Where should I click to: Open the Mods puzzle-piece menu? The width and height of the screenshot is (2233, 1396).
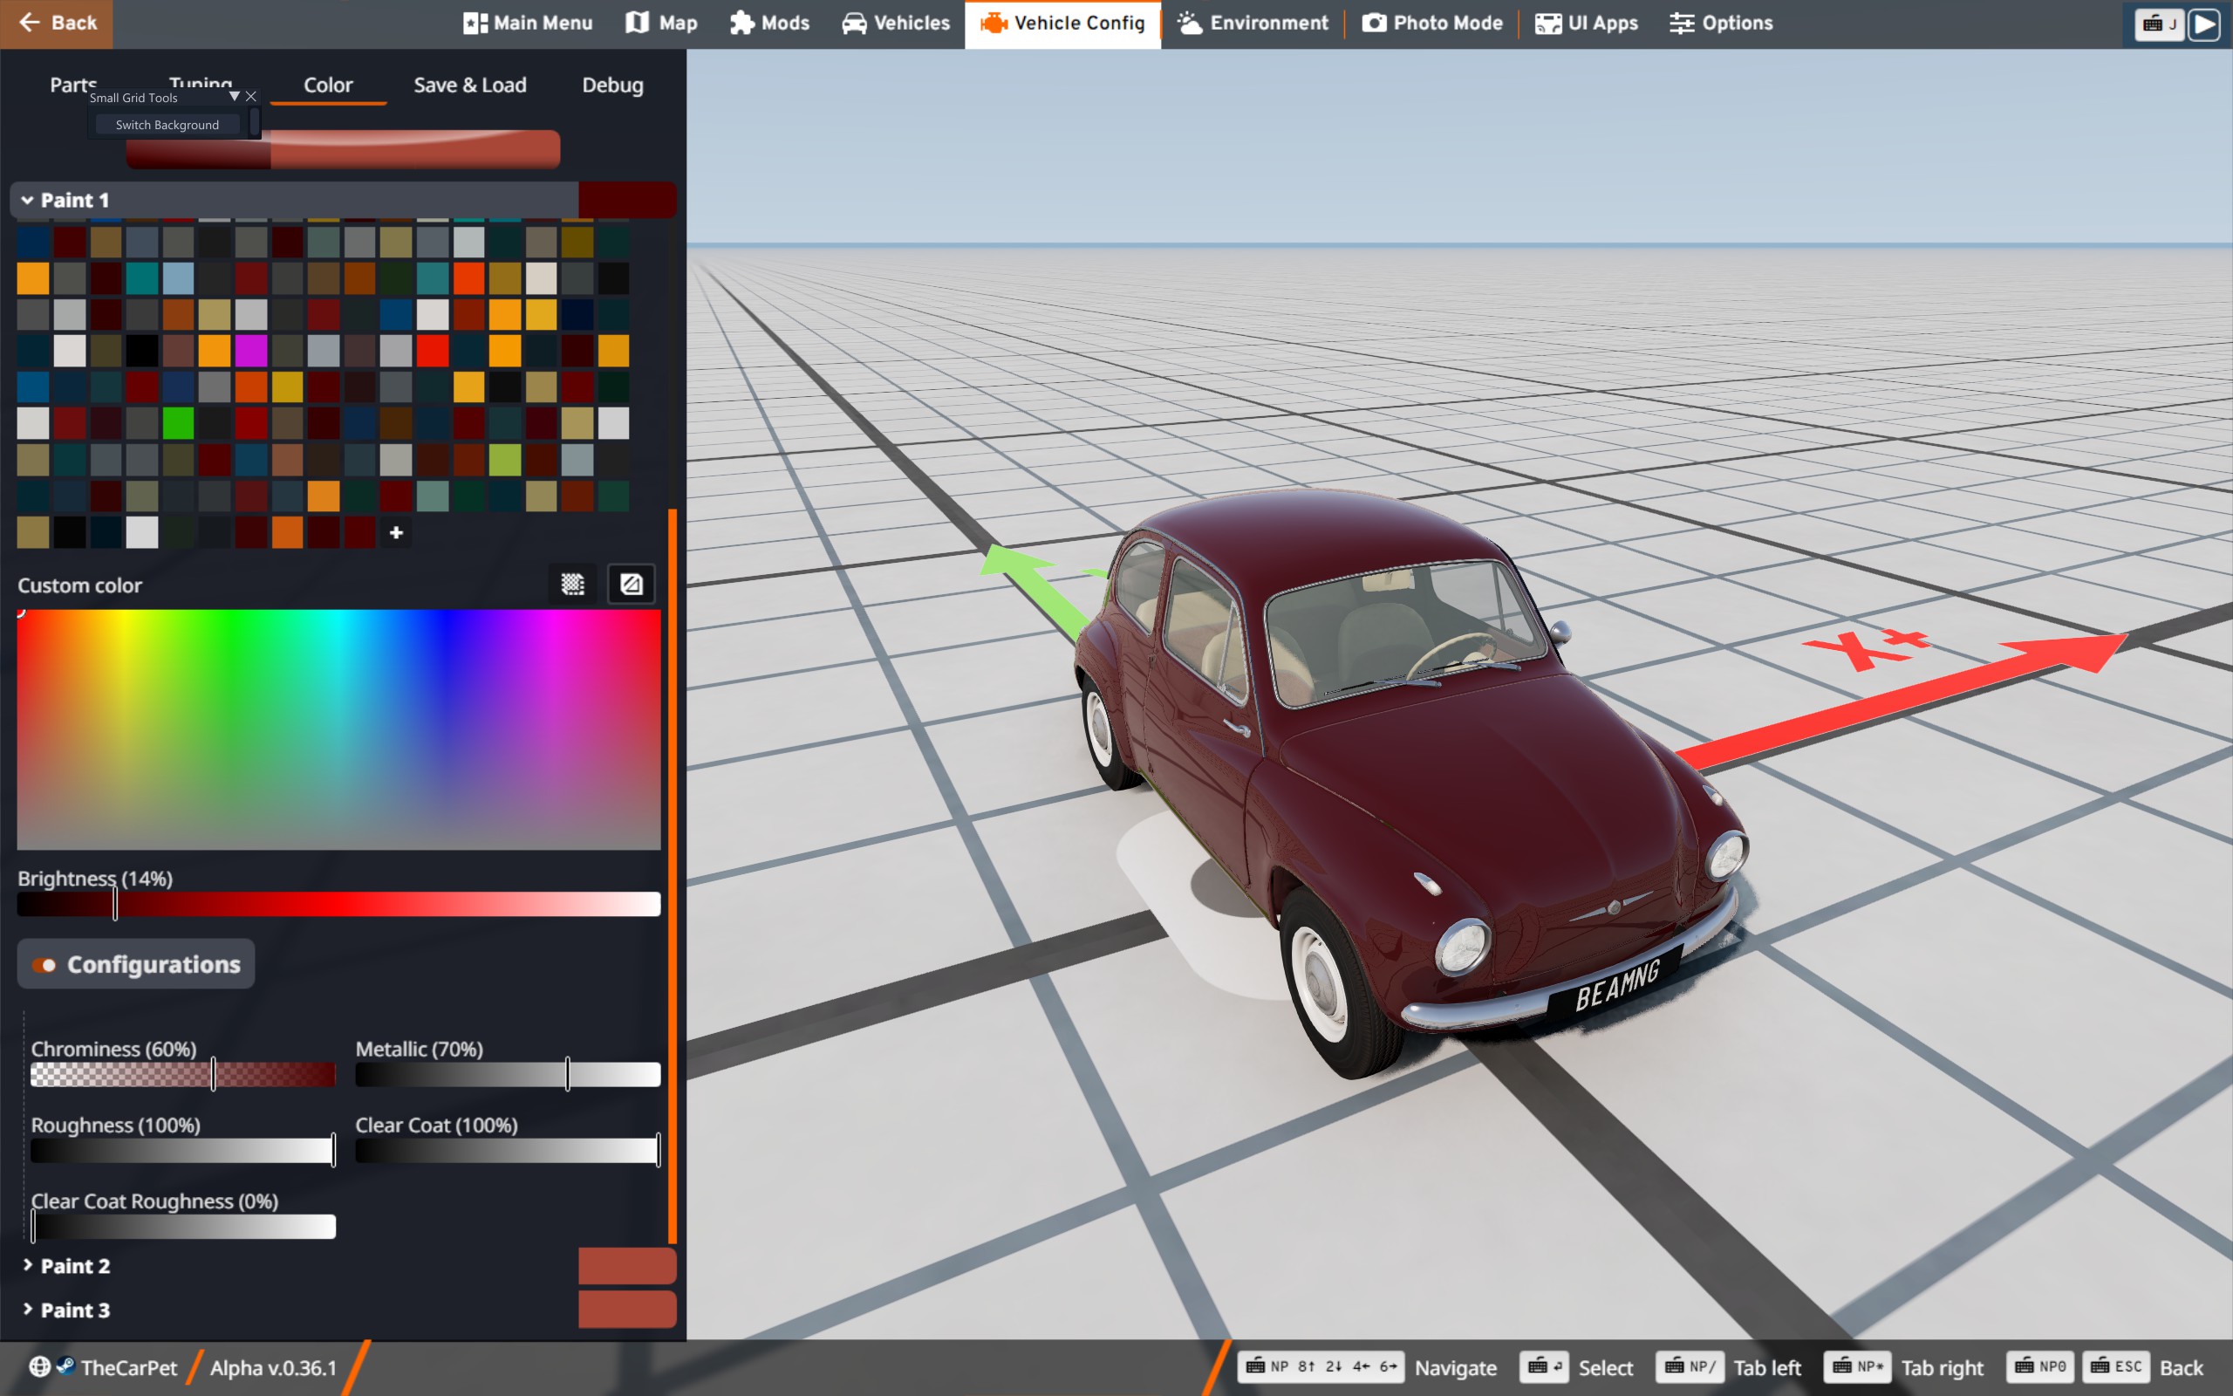(x=769, y=23)
